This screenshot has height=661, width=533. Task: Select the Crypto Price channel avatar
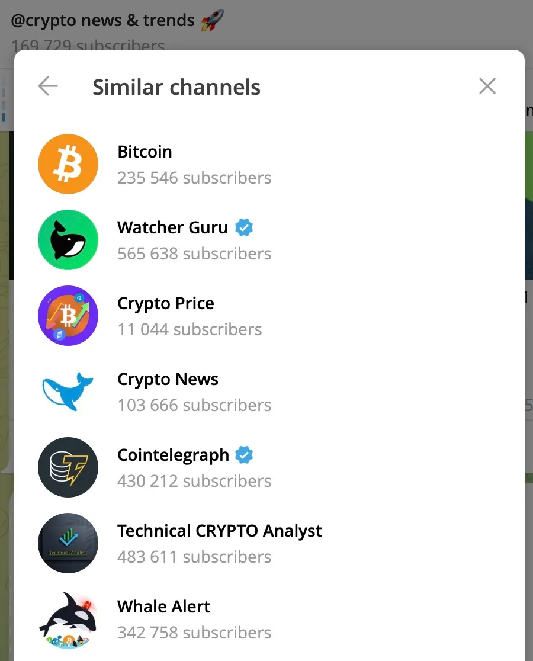[x=68, y=316]
